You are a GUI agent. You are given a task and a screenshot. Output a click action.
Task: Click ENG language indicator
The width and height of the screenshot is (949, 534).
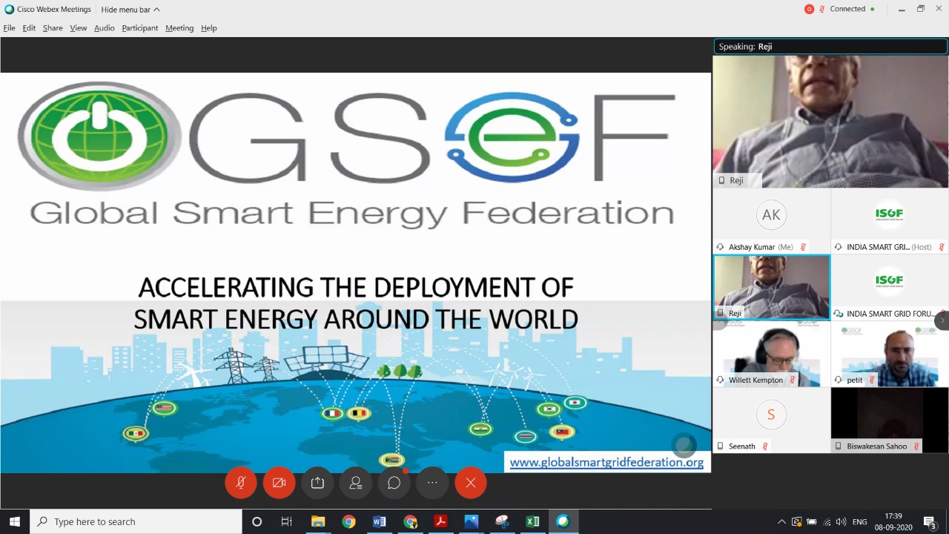860,521
